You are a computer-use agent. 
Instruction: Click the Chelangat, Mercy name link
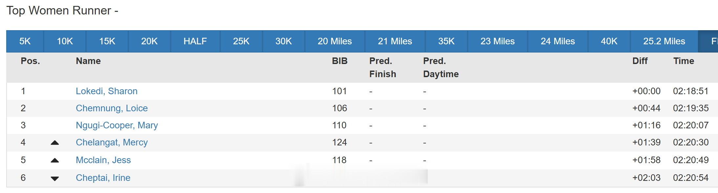(112, 142)
